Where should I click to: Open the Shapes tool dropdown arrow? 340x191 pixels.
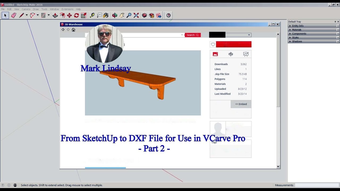point(48,15)
